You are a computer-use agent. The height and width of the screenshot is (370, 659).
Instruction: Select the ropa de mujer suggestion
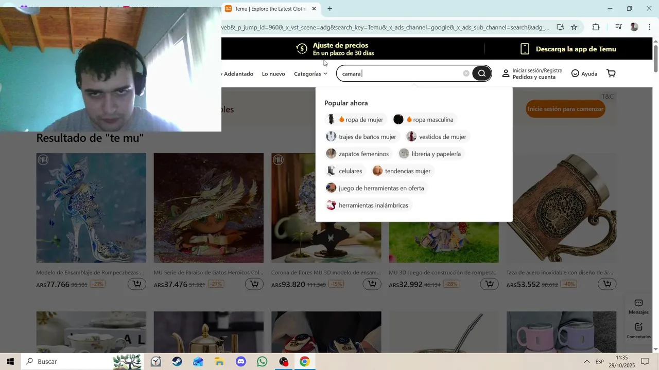pyautogui.click(x=355, y=120)
